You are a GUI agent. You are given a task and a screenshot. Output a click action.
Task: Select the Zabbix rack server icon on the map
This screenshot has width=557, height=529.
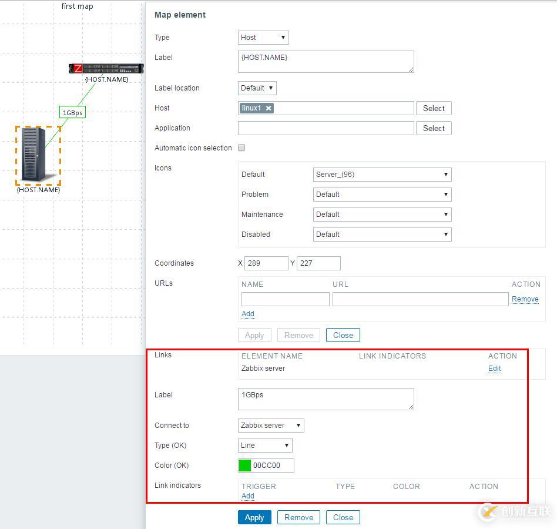(106, 68)
